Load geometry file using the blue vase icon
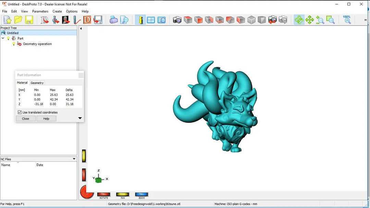 click(56, 20)
